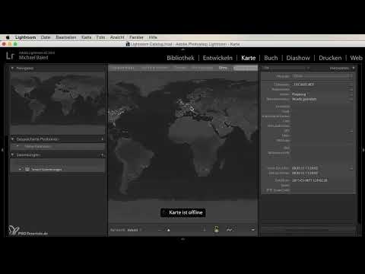
Task: Select the Karte module tab
Action: point(249,58)
